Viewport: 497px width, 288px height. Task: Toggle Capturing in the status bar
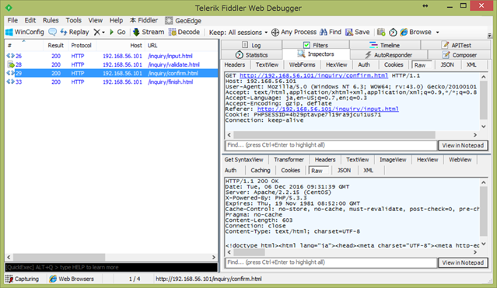point(23,279)
